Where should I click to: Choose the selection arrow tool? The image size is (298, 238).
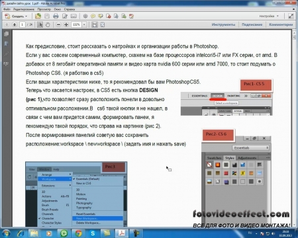click(40, 24)
